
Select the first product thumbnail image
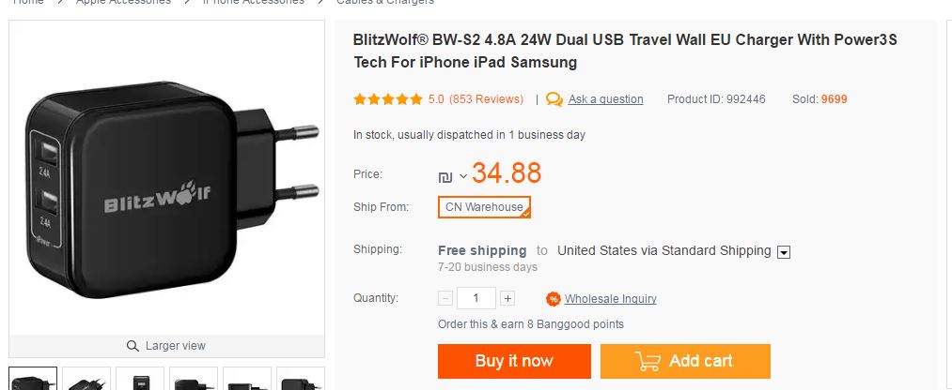click(33, 381)
